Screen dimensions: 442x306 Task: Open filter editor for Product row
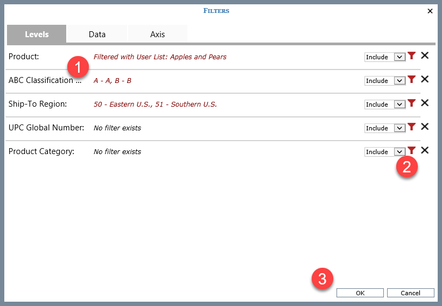pyautogui.click(x=412, y=55)
